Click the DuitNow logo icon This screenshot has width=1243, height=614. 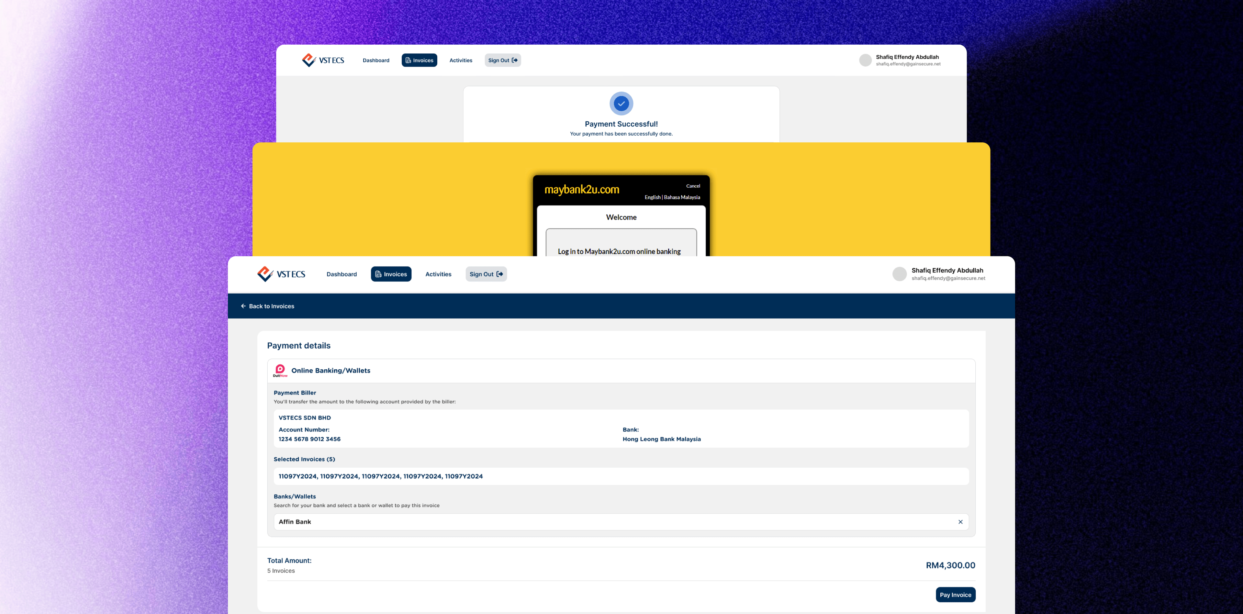pyautogui.click(x=280, y=370)
